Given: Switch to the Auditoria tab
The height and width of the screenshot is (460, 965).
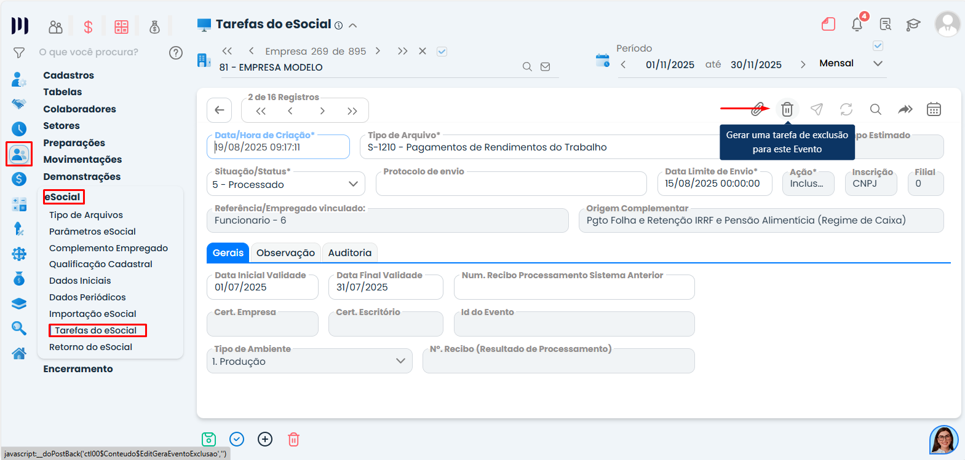Looking at the screenshot, I should [349, 252].
